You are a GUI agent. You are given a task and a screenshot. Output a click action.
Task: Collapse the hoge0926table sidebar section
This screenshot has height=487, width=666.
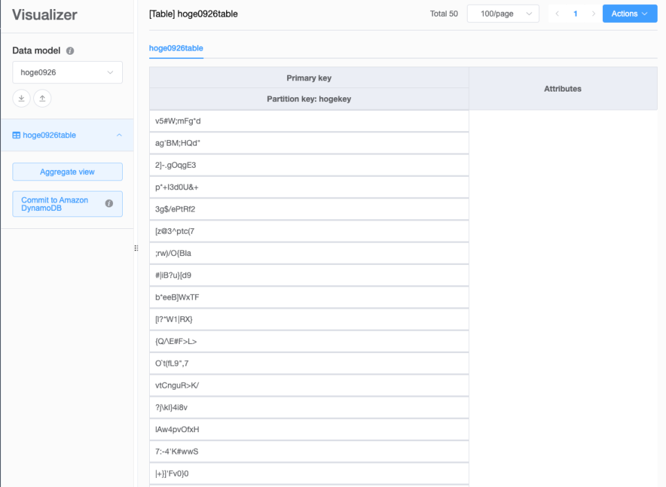click(119, 135)
